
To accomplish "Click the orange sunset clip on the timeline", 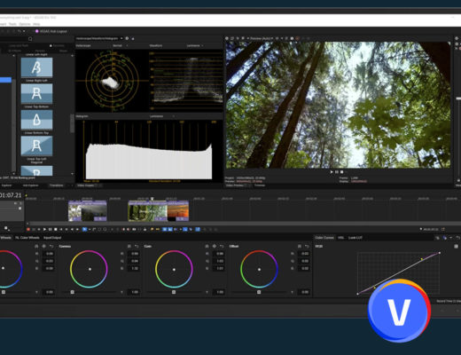I will 178,211.
